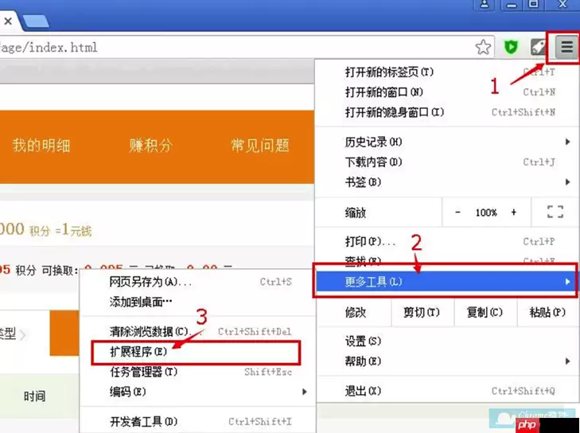Toggle fullscreen mode from zoom row
The width and height of the screenshot is (580, 433).
pos(555,212)
